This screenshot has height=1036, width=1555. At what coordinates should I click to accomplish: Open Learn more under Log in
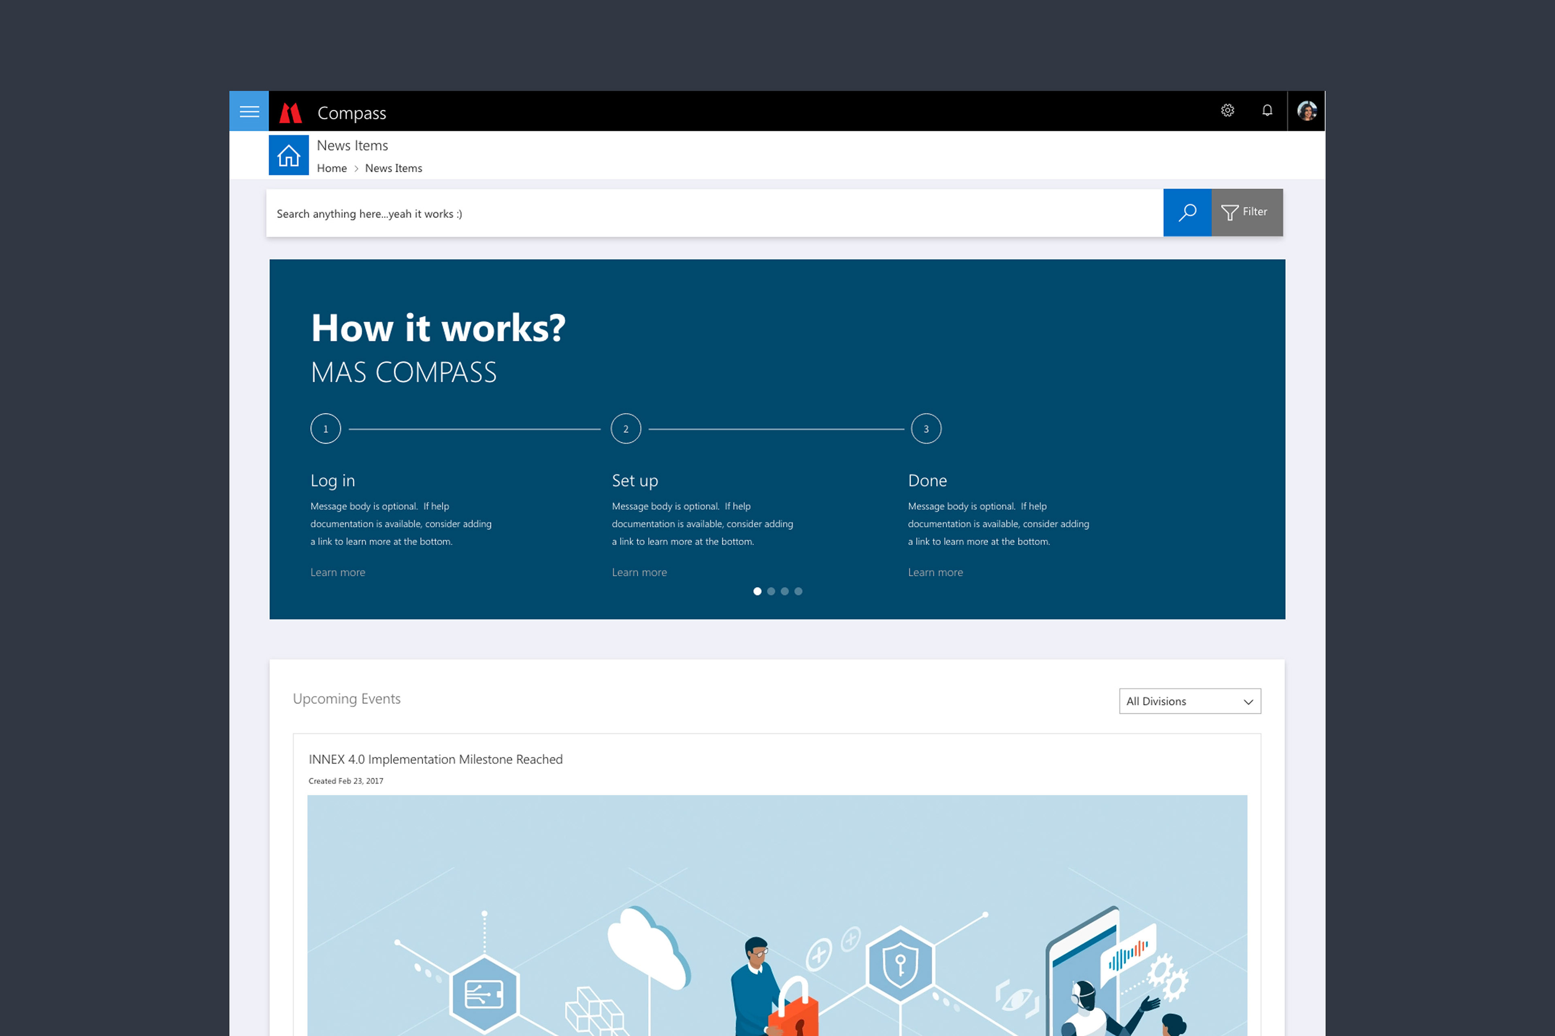[x=338, y=572]
